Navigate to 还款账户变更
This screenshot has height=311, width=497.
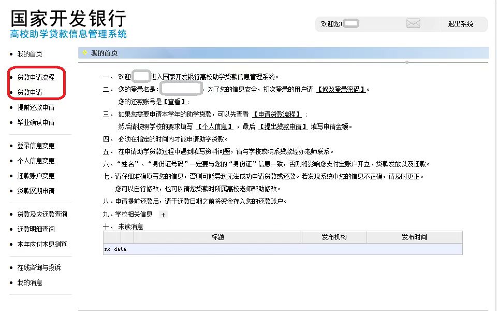(x=35, y=176)
